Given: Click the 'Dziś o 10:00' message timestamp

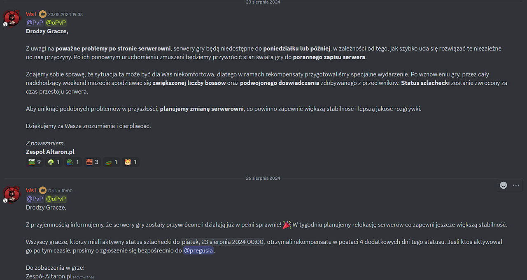Looking at the screenshot, I should pos(60,191).
